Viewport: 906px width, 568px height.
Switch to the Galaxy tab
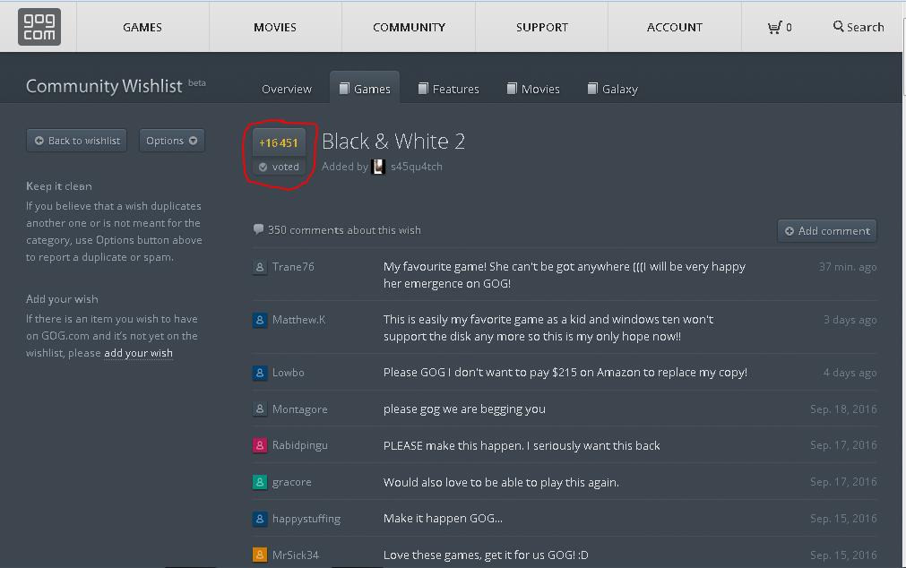click(x=613, y=89)
